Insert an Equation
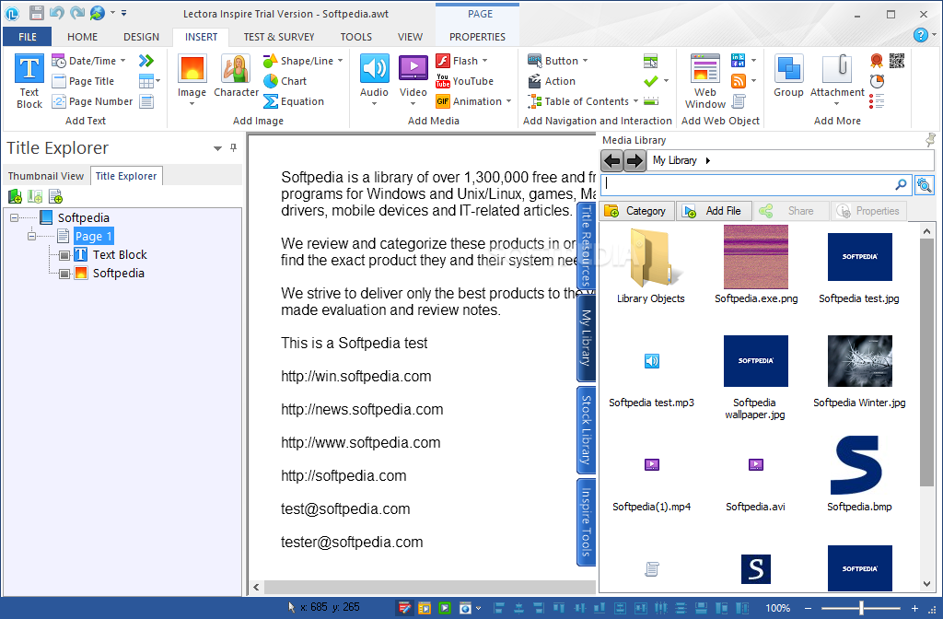Screen dimensions: 943x619 294,101
